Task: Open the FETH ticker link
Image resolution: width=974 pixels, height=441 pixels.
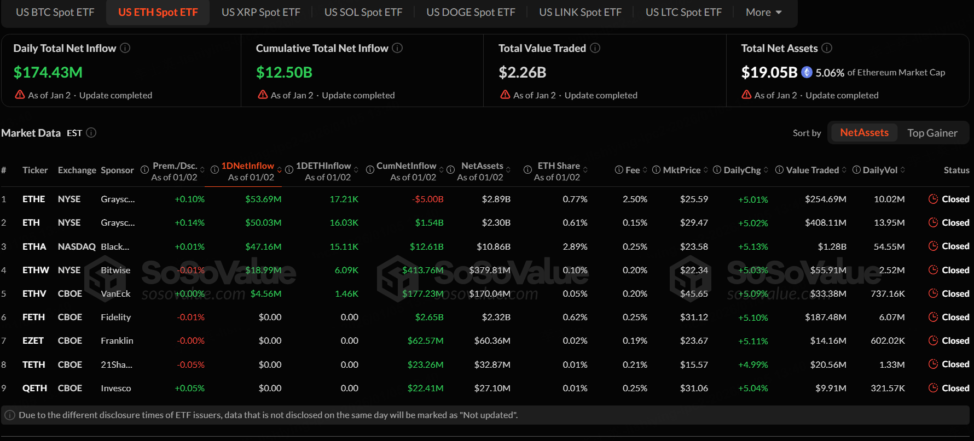Action: tap(34, 317)
